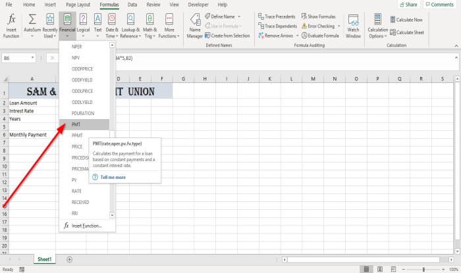The width and height of the screenshot is (461, 273).
Task: Open the AutoSum dropdown arrow
Action: click(32, 36)
